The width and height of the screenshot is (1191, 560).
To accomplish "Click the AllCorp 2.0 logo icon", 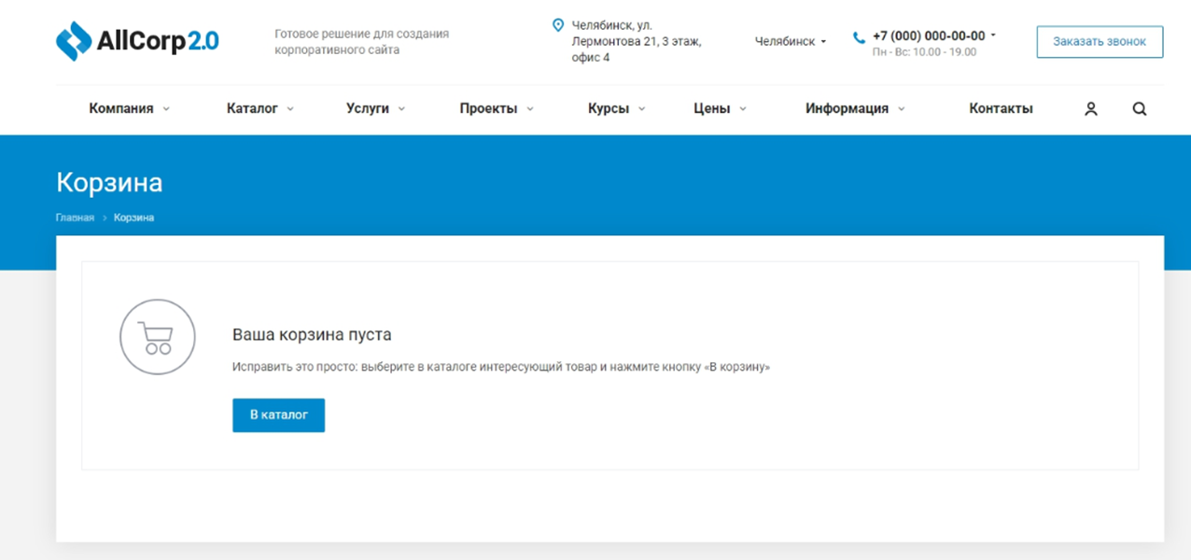I will 74,41.
